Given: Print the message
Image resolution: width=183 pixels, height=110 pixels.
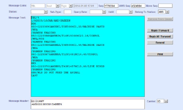Looking at the screenshot, I should [x=160, y=54].
